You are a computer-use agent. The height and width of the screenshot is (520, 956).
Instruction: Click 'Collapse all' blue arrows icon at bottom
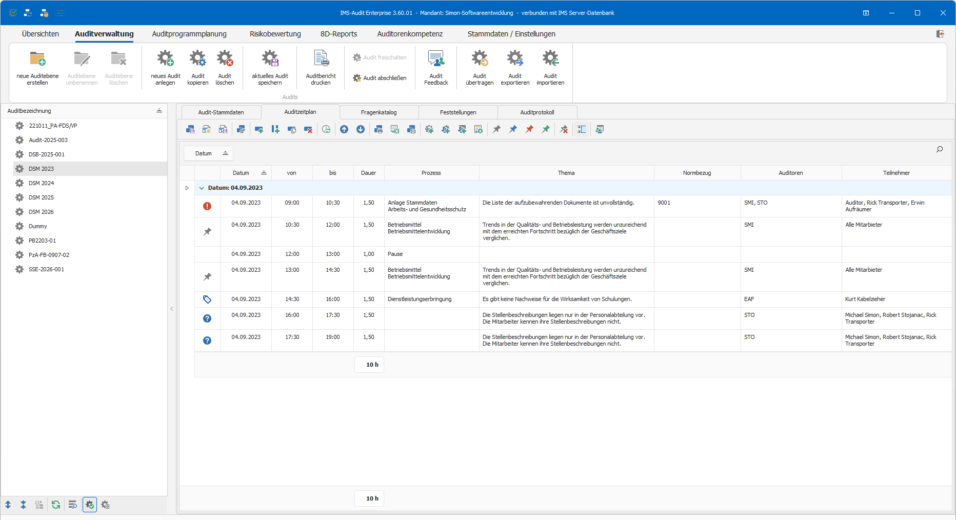coord(23,505)
